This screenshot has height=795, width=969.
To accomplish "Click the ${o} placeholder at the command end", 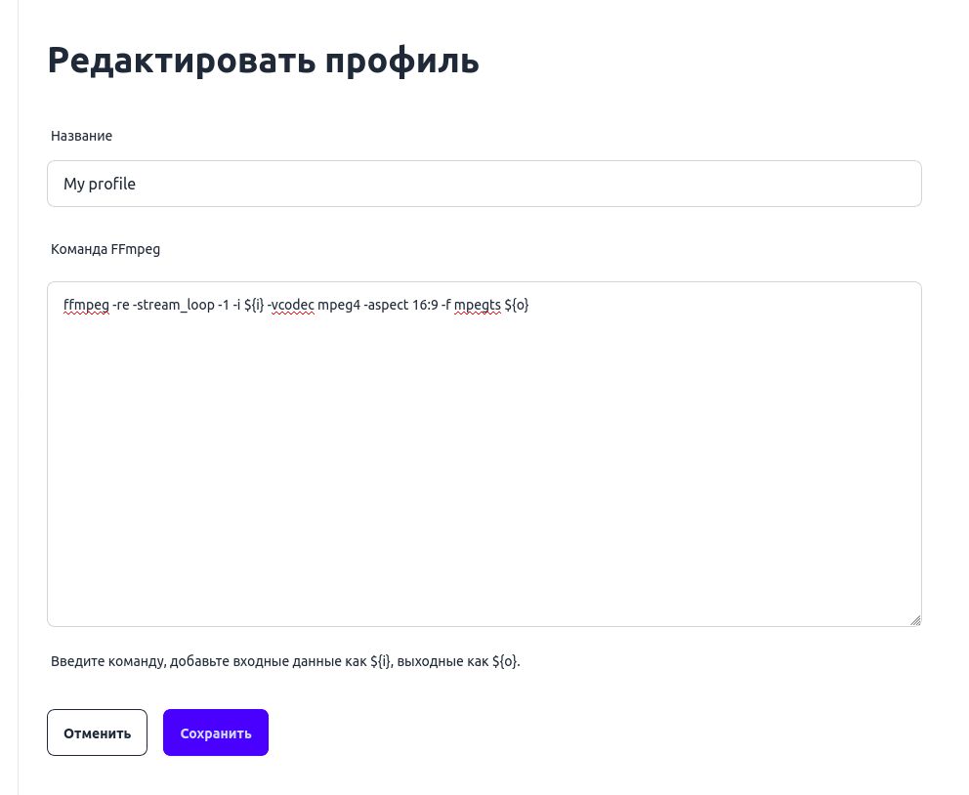I will 515,305.
